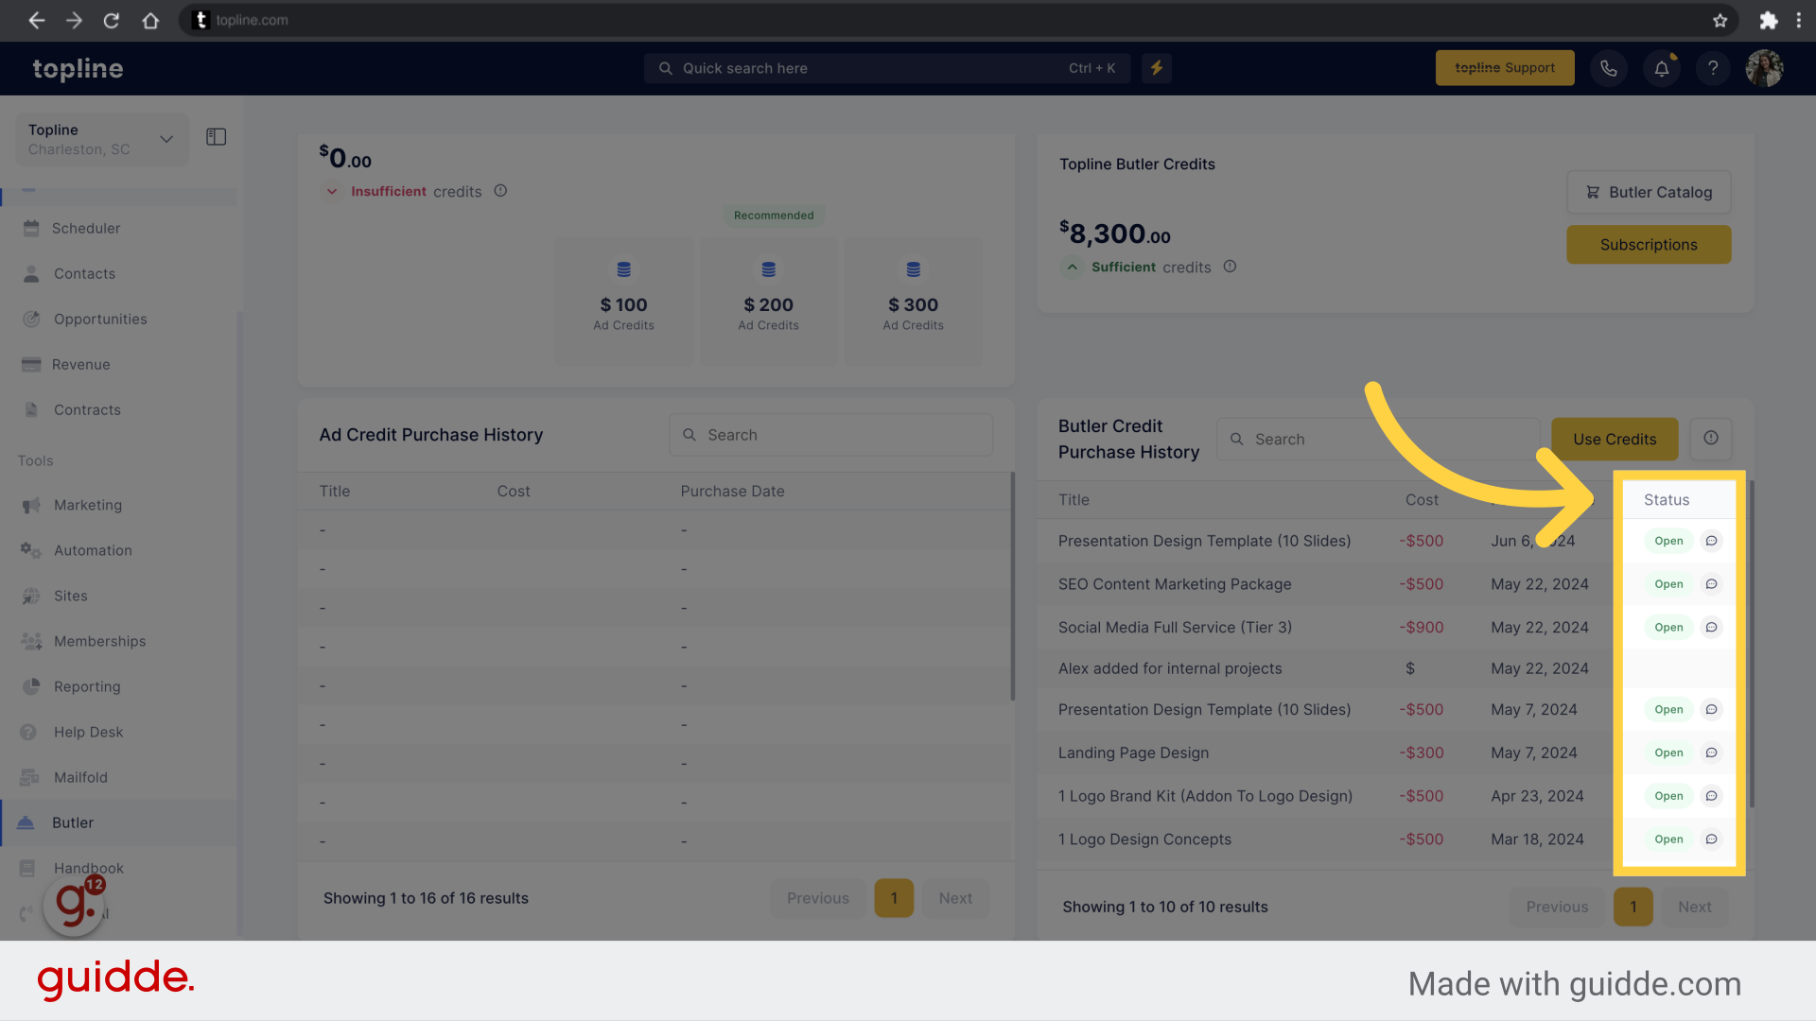Open notifications bell icon
The image size is (1816, 1021).
point(1661,68)
